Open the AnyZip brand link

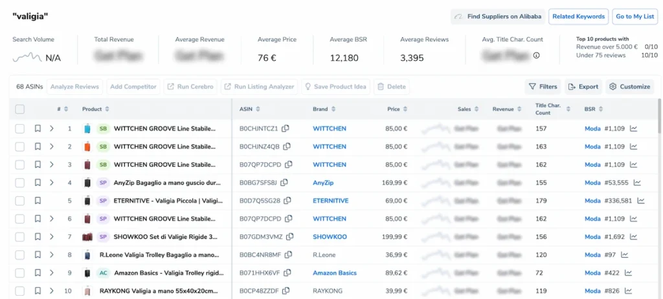[323, 183]
